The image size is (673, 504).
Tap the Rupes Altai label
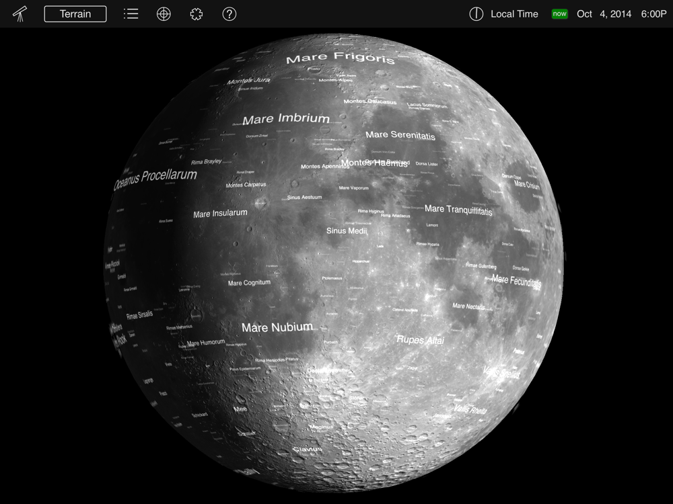(420, 340)
